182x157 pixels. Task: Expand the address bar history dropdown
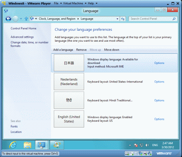pyautogui.click(x=117, y=19)
